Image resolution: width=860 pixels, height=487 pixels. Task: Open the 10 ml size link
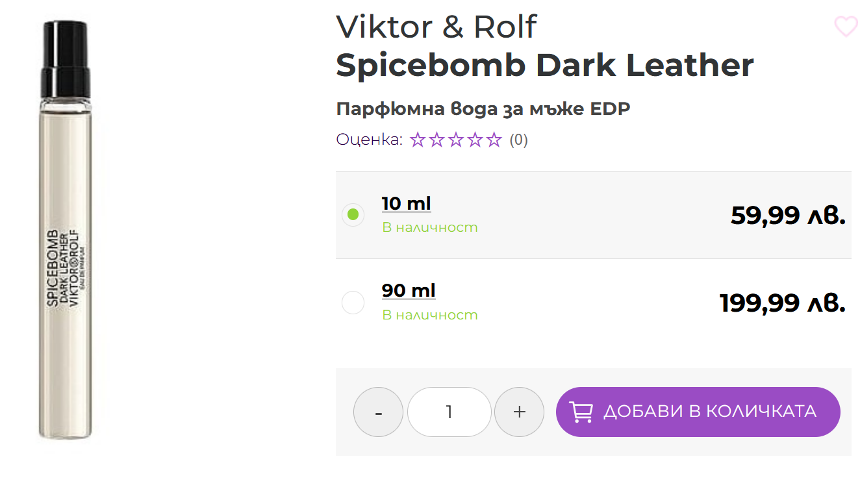tap(407, 203)
